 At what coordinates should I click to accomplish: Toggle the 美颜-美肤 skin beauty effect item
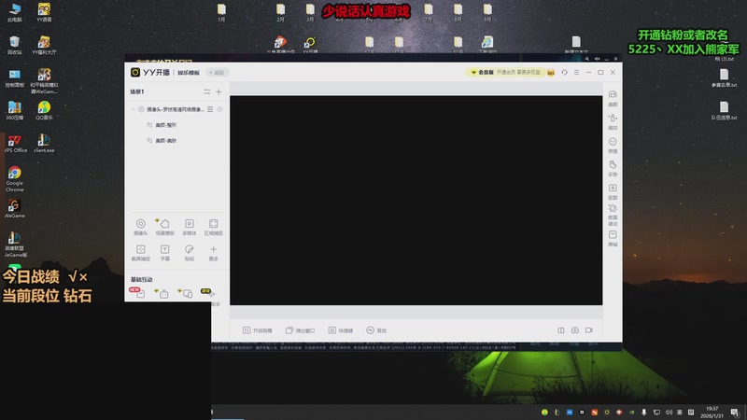point(149,141)
